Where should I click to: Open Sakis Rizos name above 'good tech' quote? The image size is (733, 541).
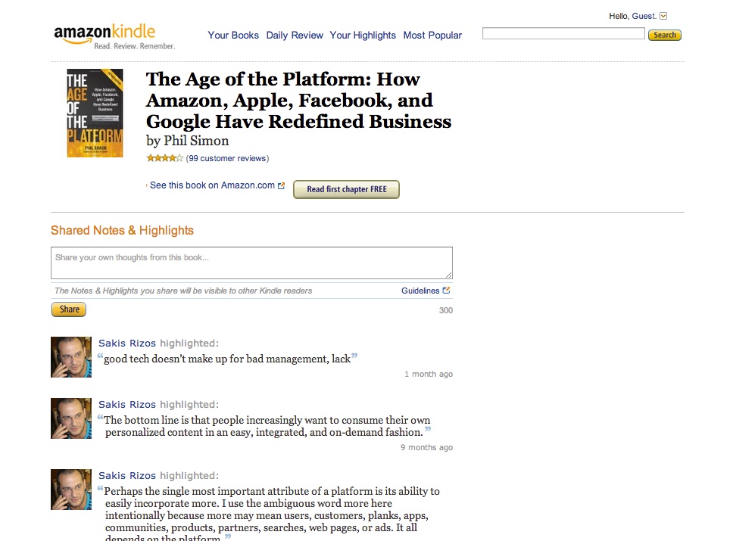(x=126, y=343)
